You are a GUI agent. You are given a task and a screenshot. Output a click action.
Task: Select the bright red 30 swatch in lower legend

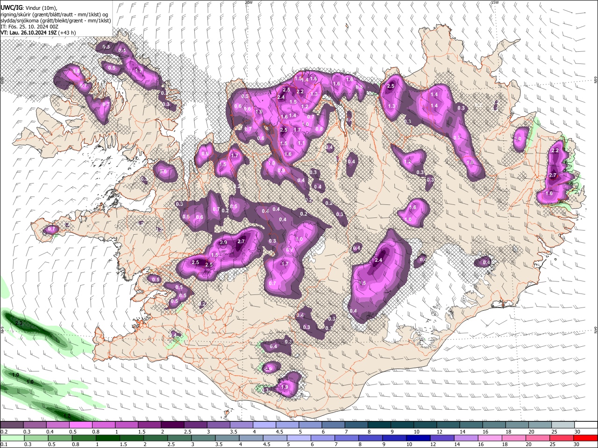click(x=586, y=438)
